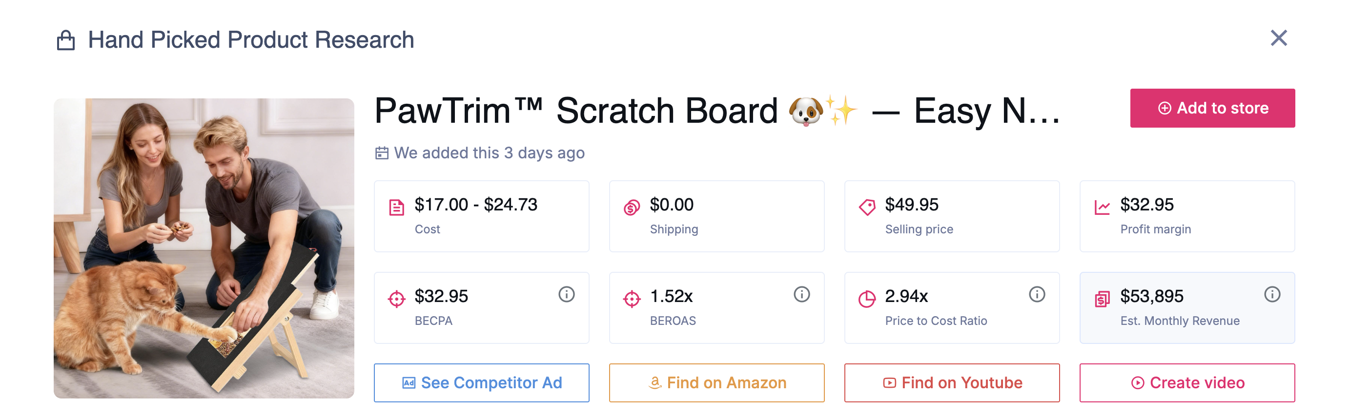The height and width of the screenshot is (416, 1350).
Task: Click the Cost document icon
Action: (x=397, y=208)
